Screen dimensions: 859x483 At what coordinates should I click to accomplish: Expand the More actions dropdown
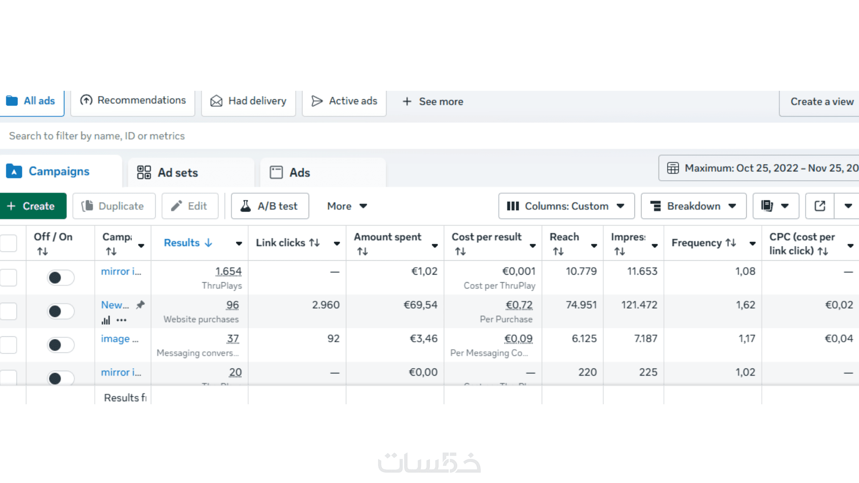click(347, 206)
